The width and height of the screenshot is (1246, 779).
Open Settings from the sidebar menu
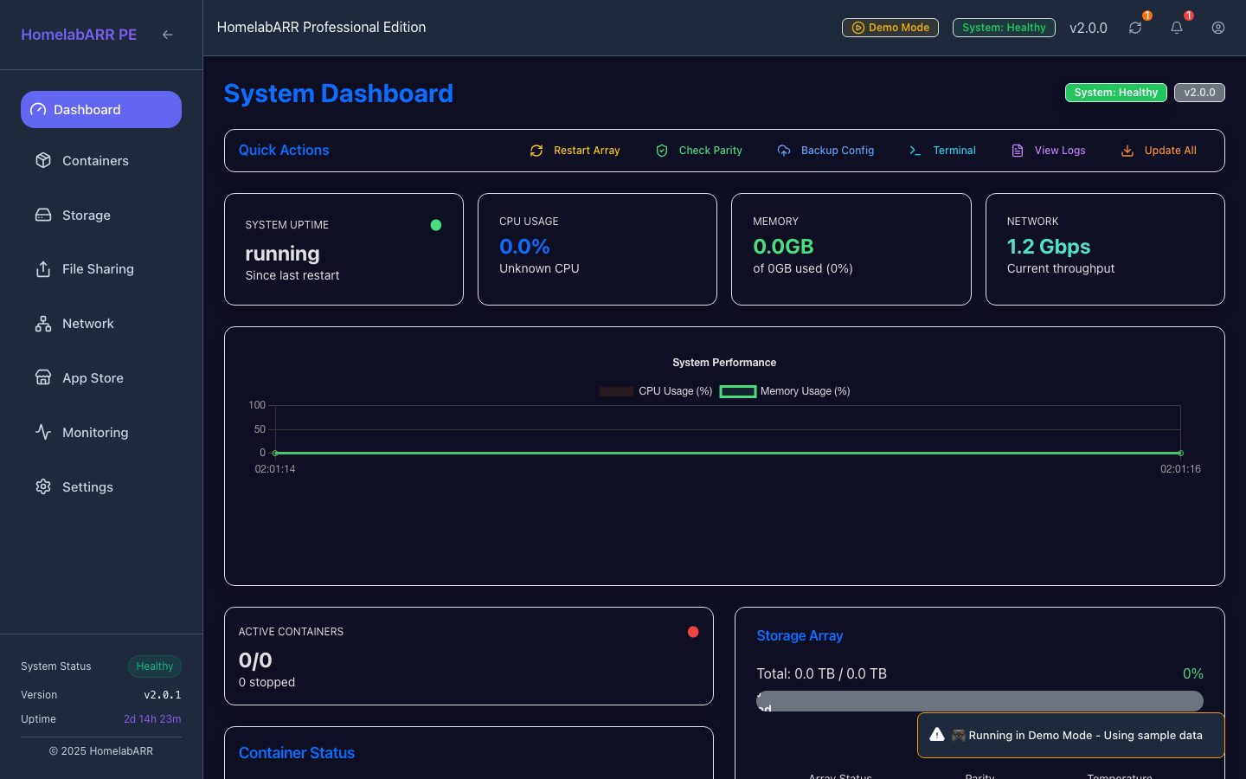(x=87, y=486)
